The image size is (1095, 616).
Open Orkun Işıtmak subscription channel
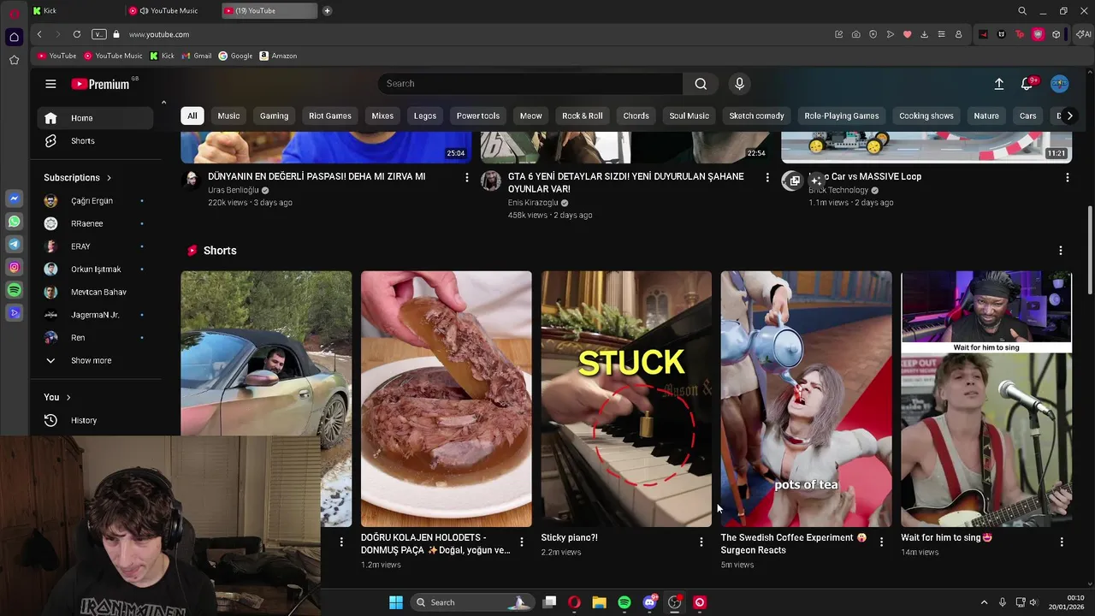[96, 269]
